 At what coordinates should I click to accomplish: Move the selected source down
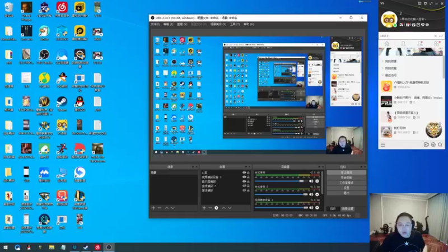point(230,208)
